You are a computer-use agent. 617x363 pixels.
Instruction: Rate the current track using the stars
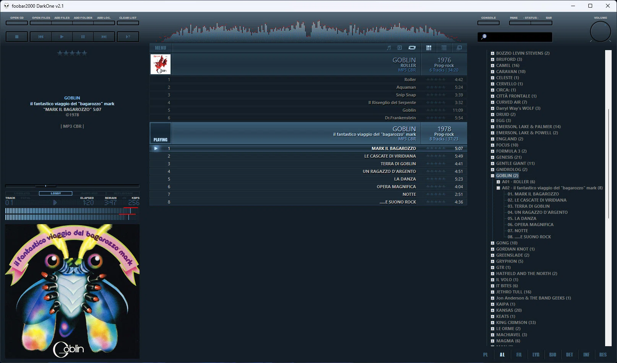point(72,53)
